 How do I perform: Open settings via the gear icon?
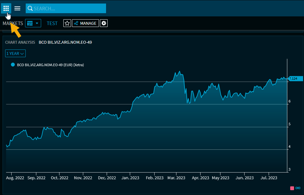tap(104, 23)
